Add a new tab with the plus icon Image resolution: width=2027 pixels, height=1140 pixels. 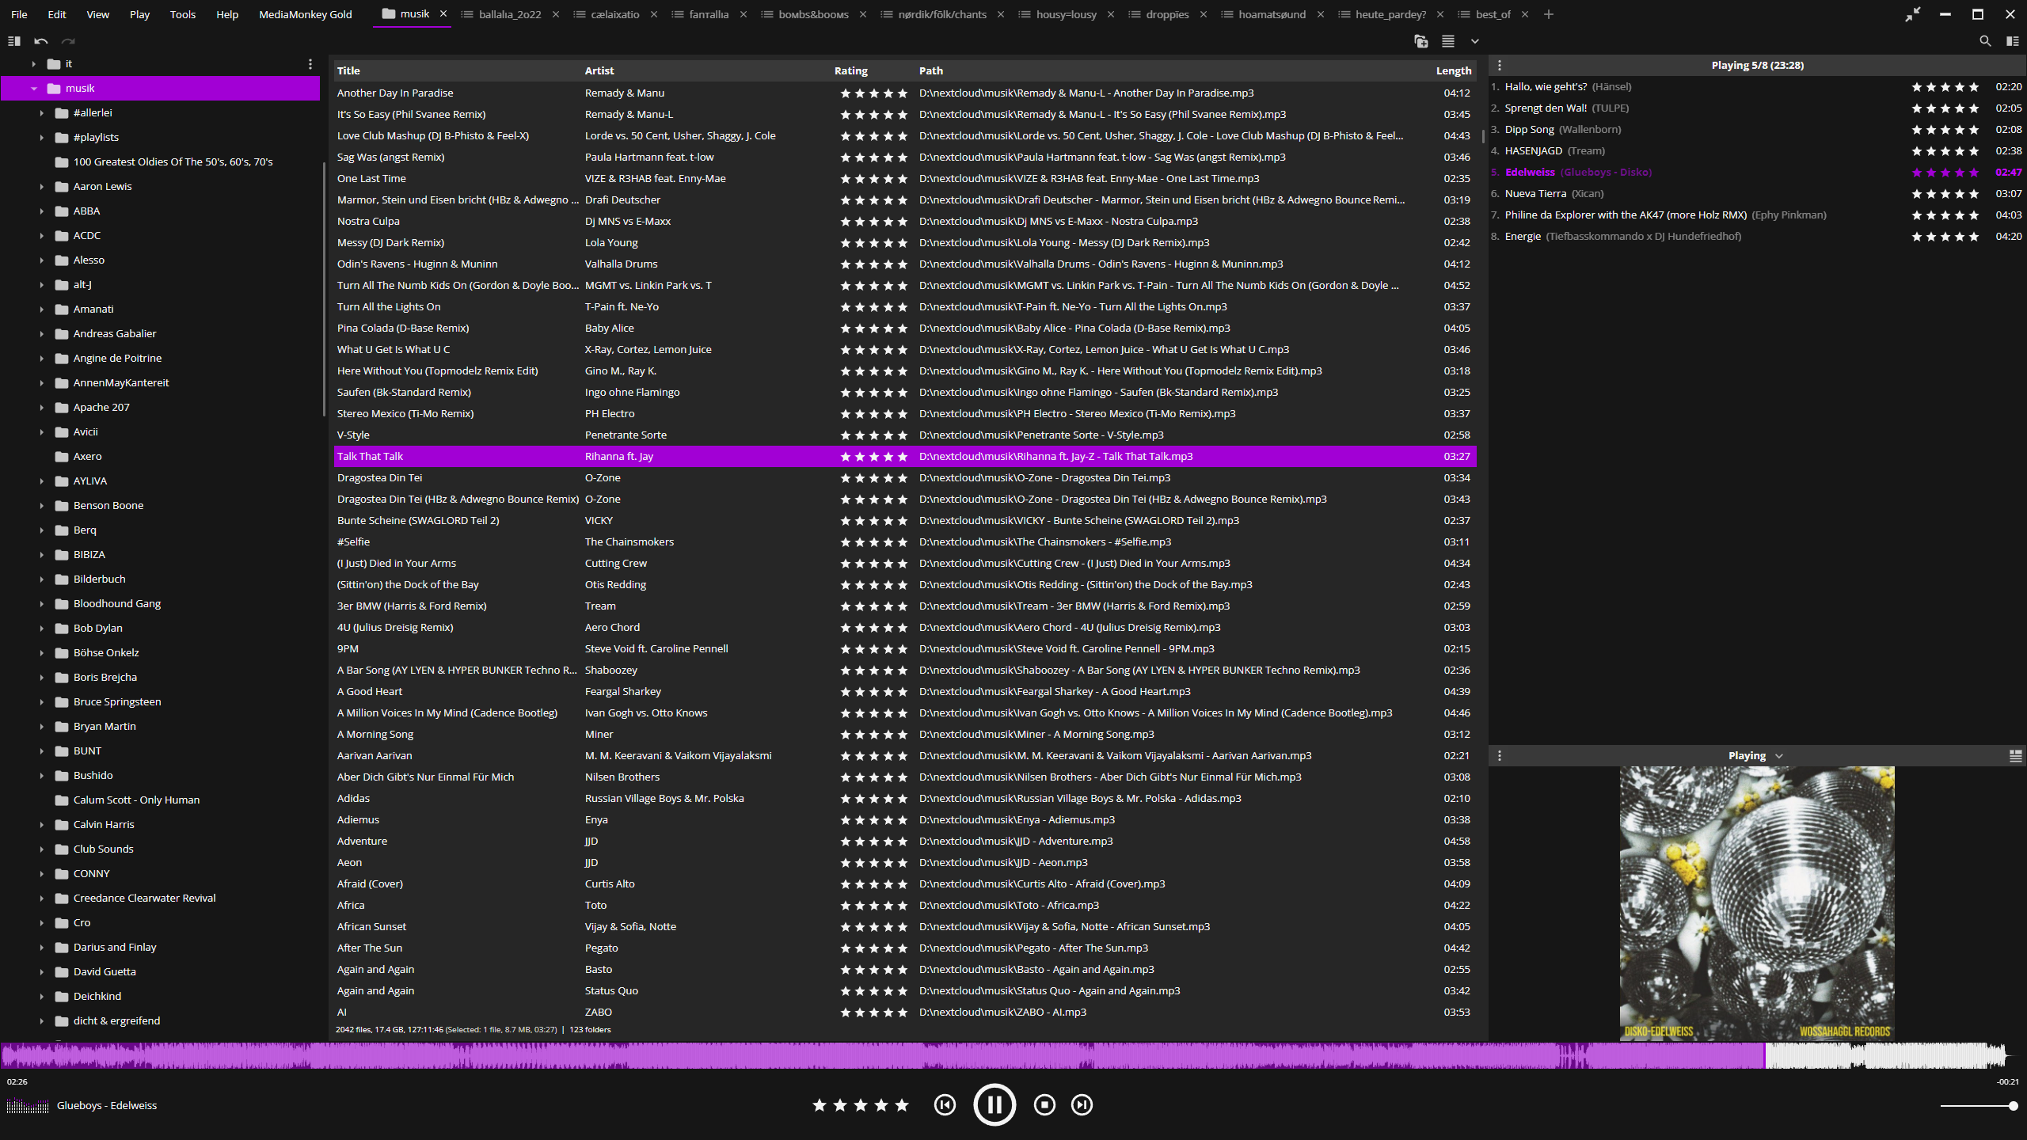click(x=1549, y=14)
